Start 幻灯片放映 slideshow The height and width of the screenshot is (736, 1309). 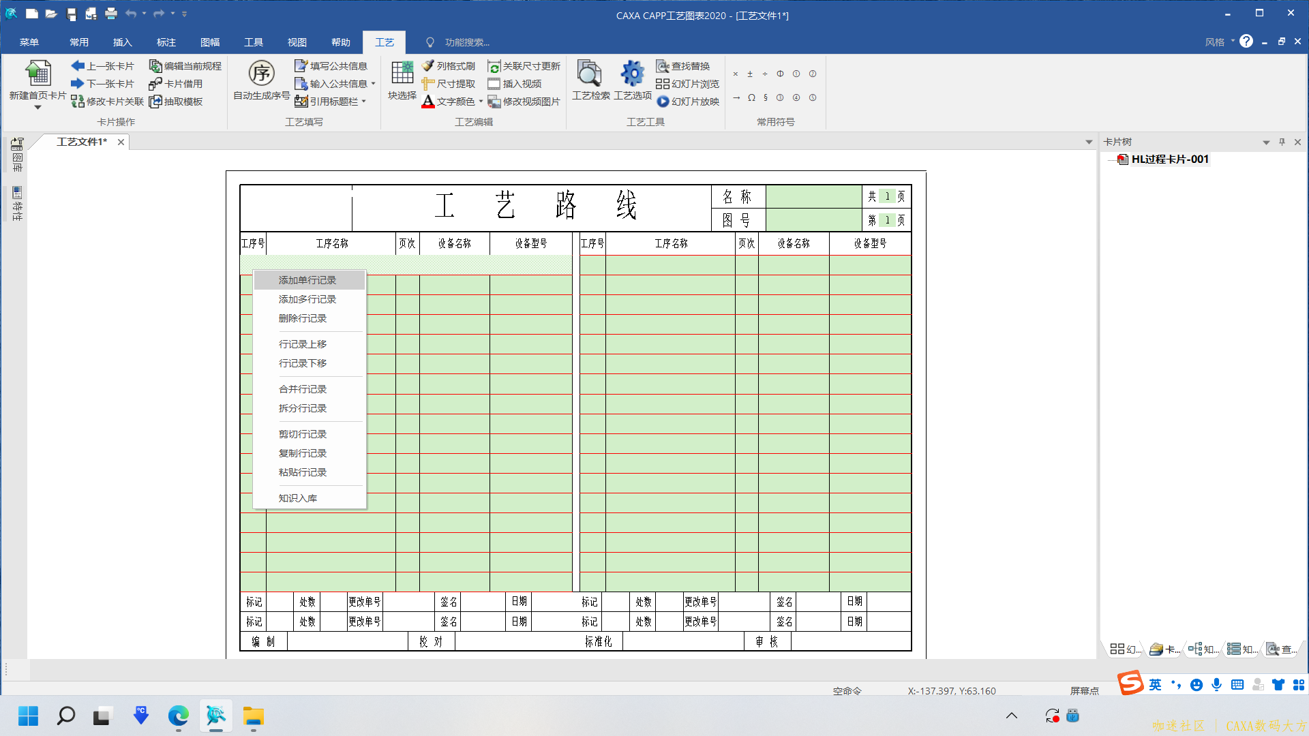pyautogui.click(x=688, y=102)
